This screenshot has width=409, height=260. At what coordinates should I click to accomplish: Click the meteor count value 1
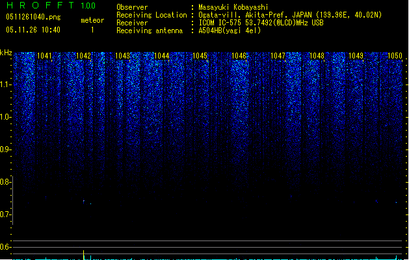92,30
